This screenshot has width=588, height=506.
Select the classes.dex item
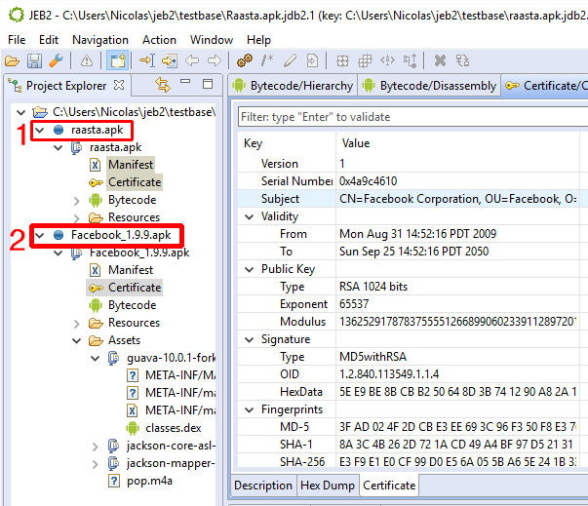[174, 428]
